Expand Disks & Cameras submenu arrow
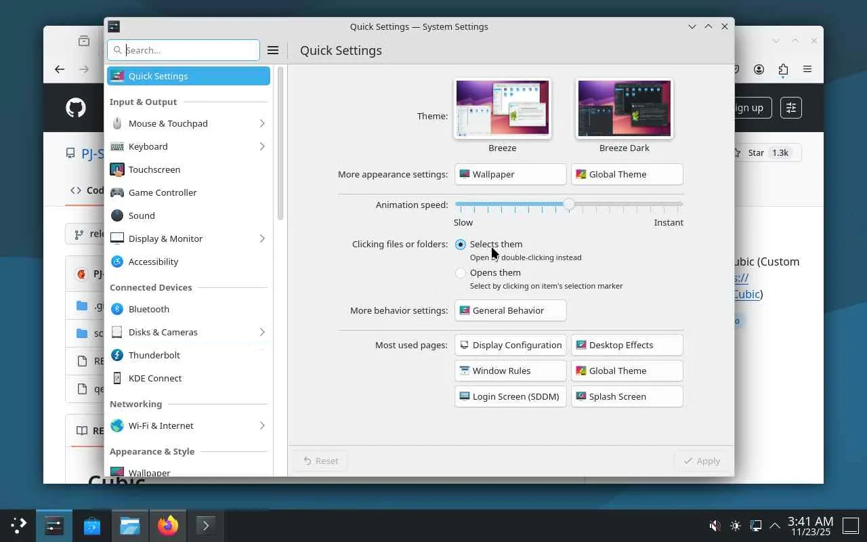The height and width of the screenshot is (542, 867). click(261, 332)
